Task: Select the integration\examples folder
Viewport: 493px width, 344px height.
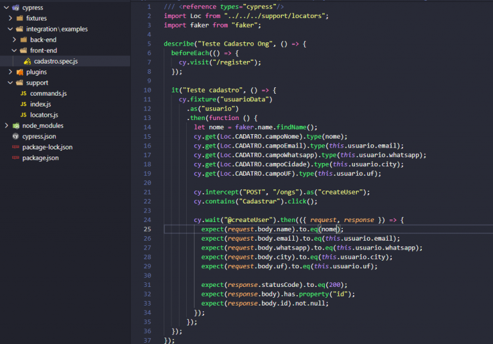Action: (57, 29)
